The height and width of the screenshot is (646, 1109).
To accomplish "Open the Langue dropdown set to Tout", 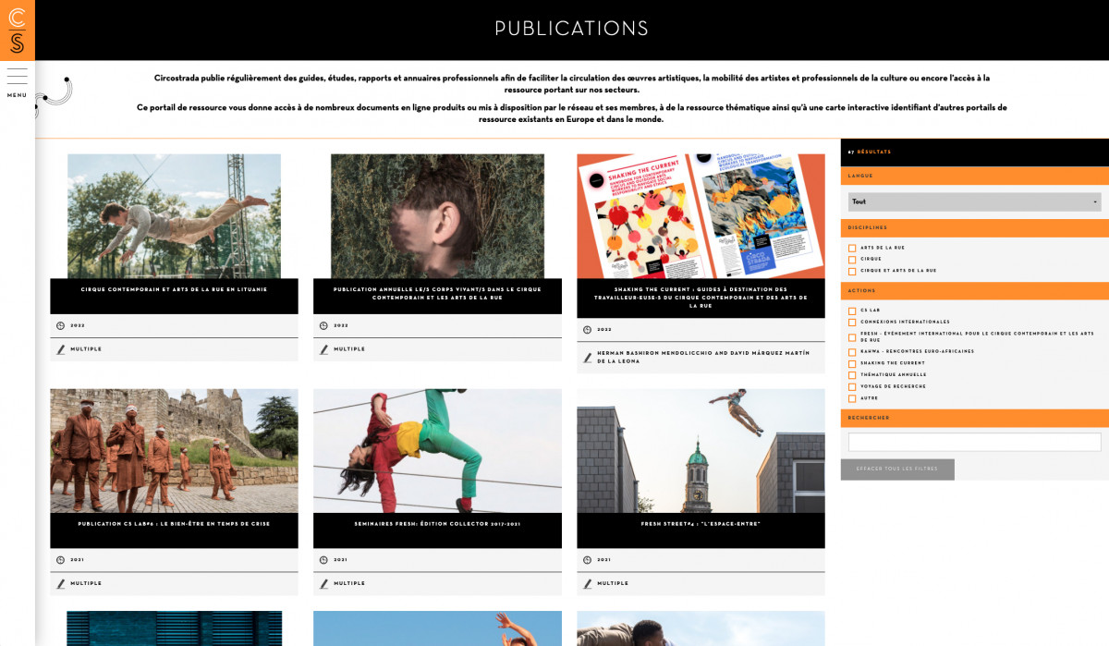I will coord(974,201).
